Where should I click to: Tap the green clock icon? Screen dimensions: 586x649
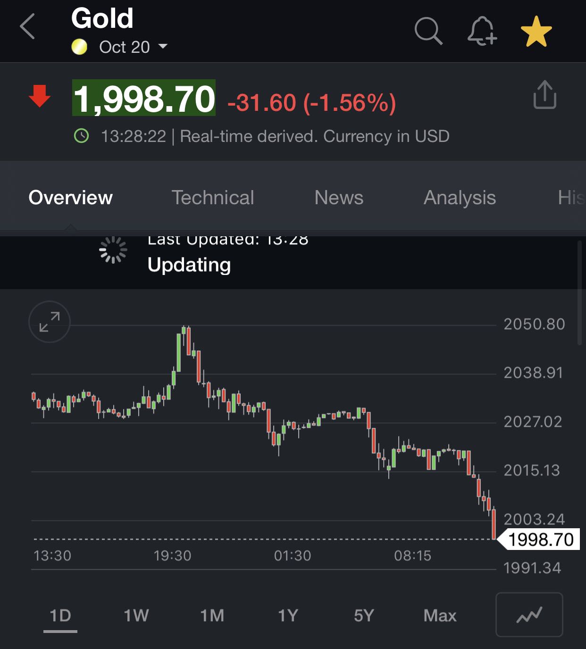pos(82,136)
